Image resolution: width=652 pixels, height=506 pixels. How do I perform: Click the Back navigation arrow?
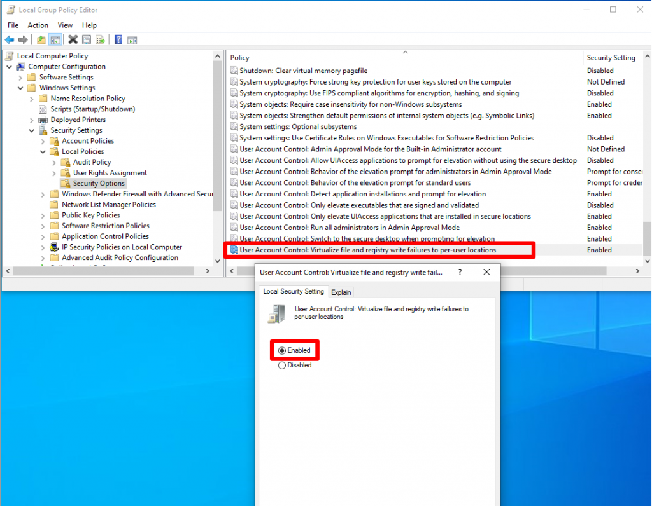[x=9, y=39]
